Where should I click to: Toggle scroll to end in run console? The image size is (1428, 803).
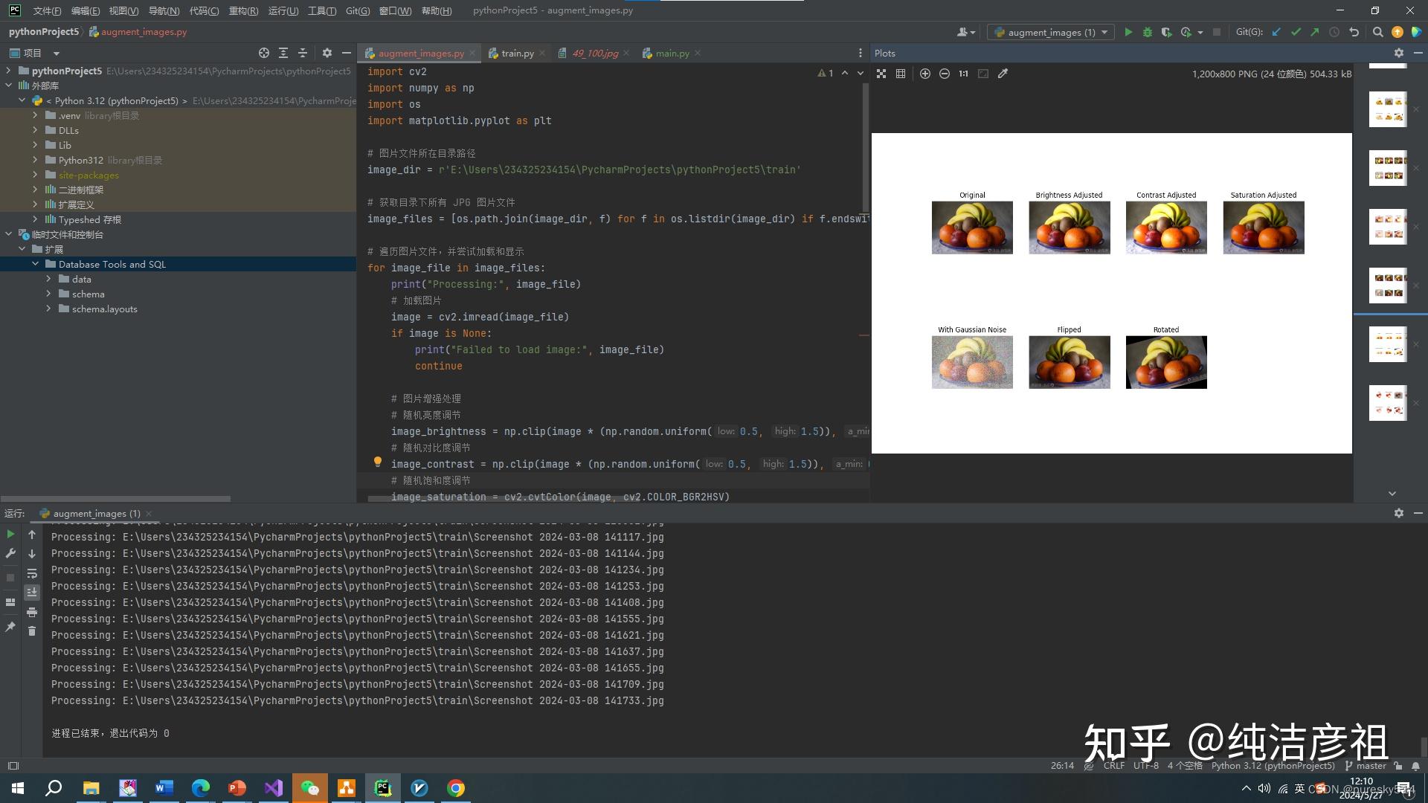tap(32, 593)
